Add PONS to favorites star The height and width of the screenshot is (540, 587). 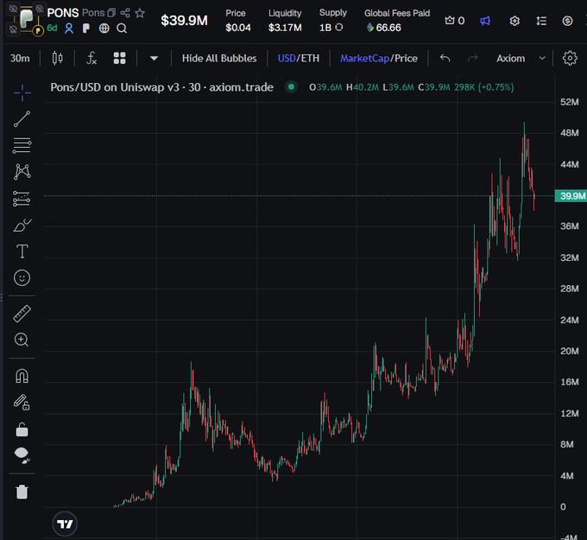[x=140, y=13]
